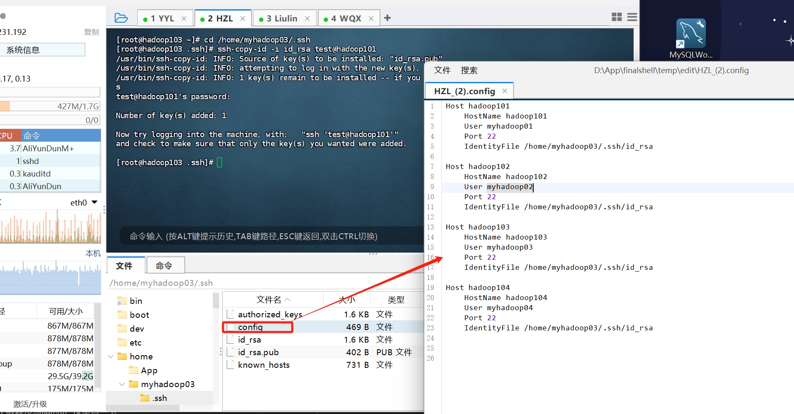Screen dimensions: 794x414
Task: Sort by 文件名 column header
Action: click(273, 300)
